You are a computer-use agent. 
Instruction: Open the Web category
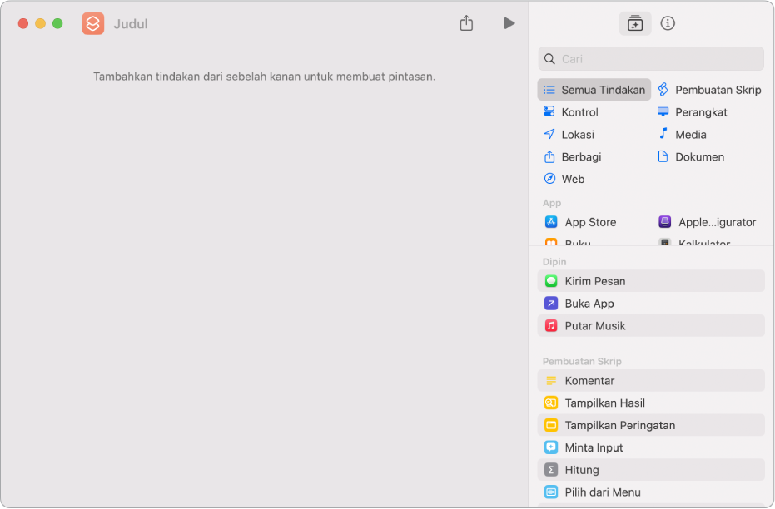coord(564,179)
